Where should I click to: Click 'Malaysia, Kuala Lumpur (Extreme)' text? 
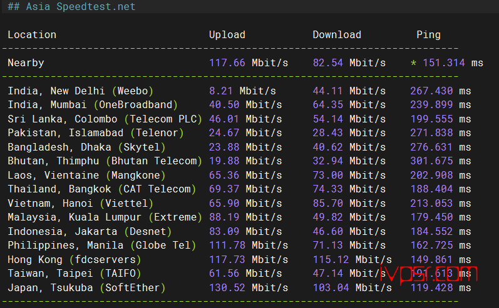point(105,217)
